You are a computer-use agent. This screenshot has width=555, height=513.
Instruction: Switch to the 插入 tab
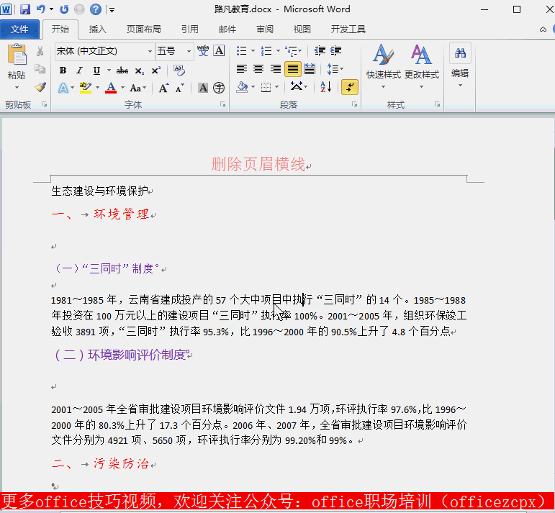pyautogui.click(x=97, y=29)
